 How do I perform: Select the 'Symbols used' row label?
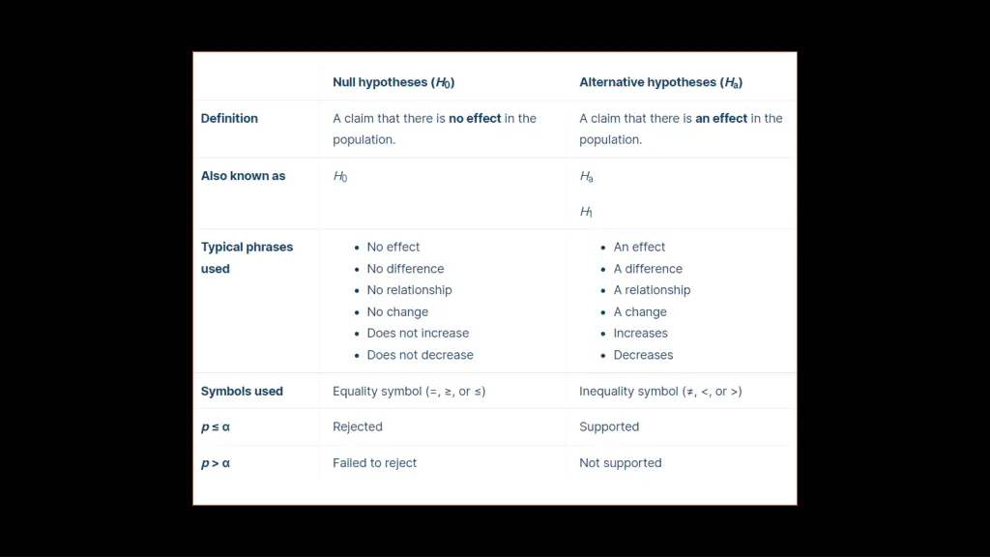tap(242, 391)
